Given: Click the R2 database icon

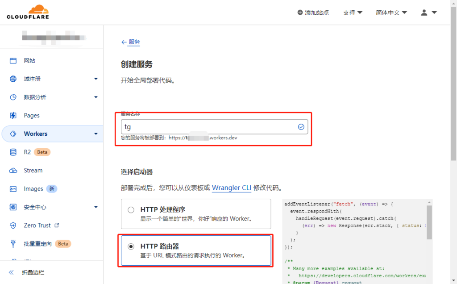Looking at the screenshot, I should pyautogui.click(x=13, y=152).
